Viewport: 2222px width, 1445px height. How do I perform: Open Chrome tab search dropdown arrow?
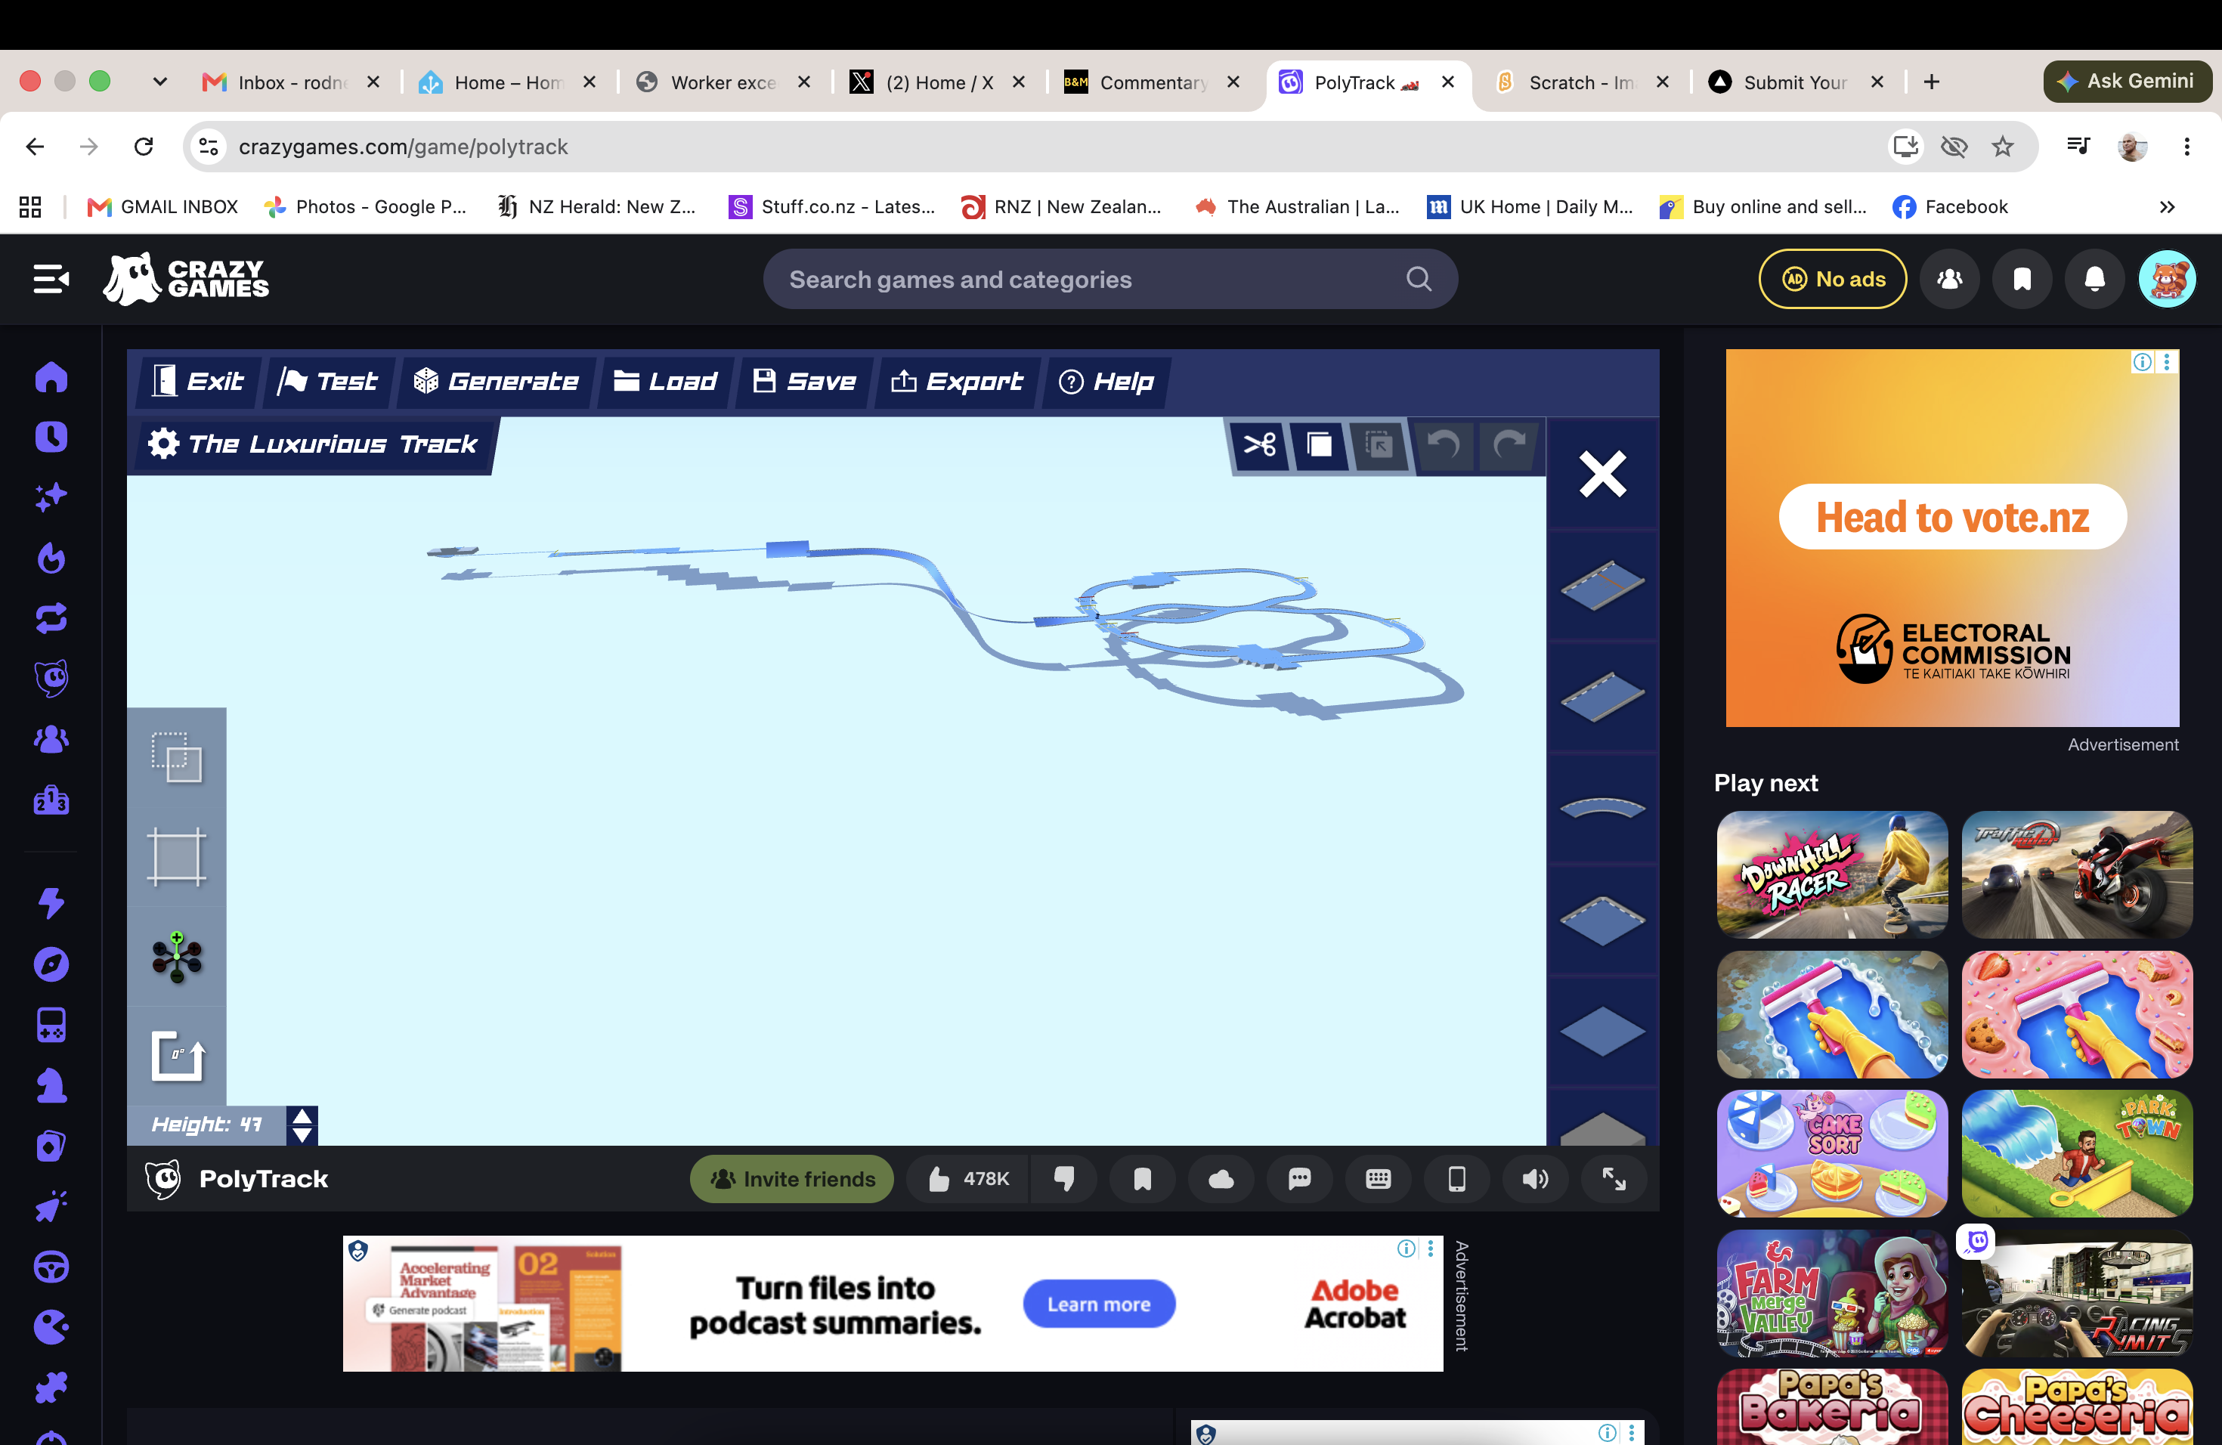pos(159,82)
